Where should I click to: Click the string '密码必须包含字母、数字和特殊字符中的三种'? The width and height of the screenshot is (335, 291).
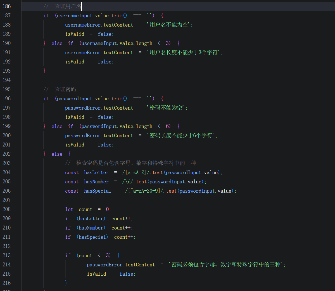[x=225, y=264]
